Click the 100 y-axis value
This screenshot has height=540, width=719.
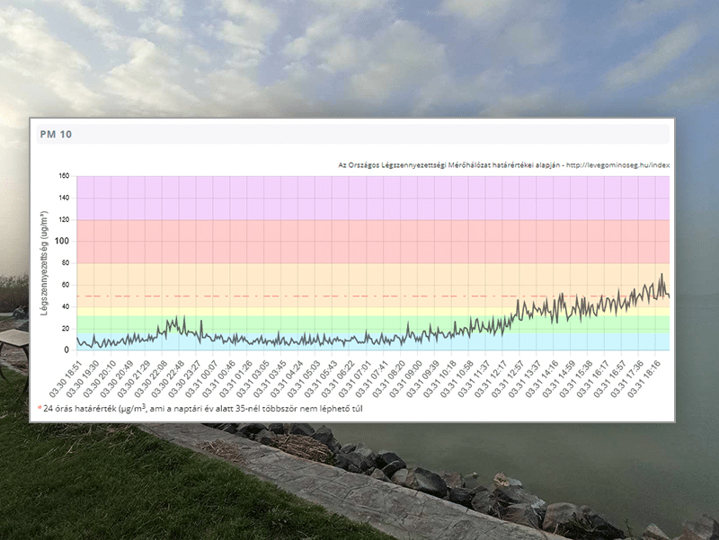pyautogui.click(x=63, y=242)
